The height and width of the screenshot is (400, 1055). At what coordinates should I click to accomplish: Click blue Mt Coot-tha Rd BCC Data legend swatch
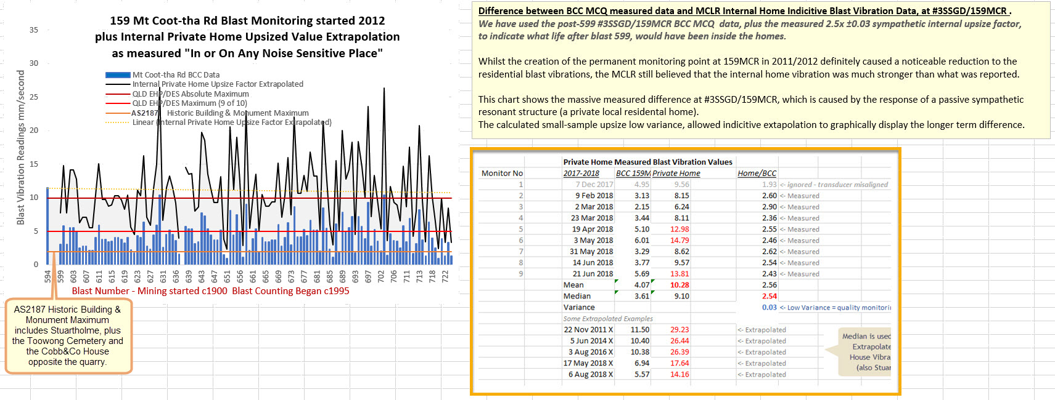118,75
